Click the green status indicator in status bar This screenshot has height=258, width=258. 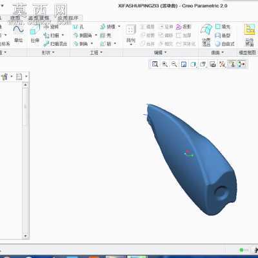[x=241, y=250]
